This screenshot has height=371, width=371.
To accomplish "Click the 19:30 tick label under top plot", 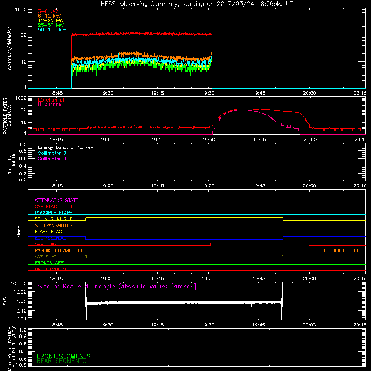I will [208, 93].
